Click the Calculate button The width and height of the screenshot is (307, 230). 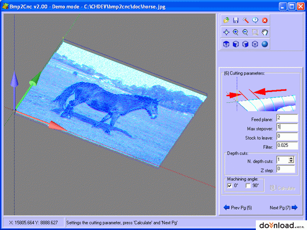tap(282, 188)
